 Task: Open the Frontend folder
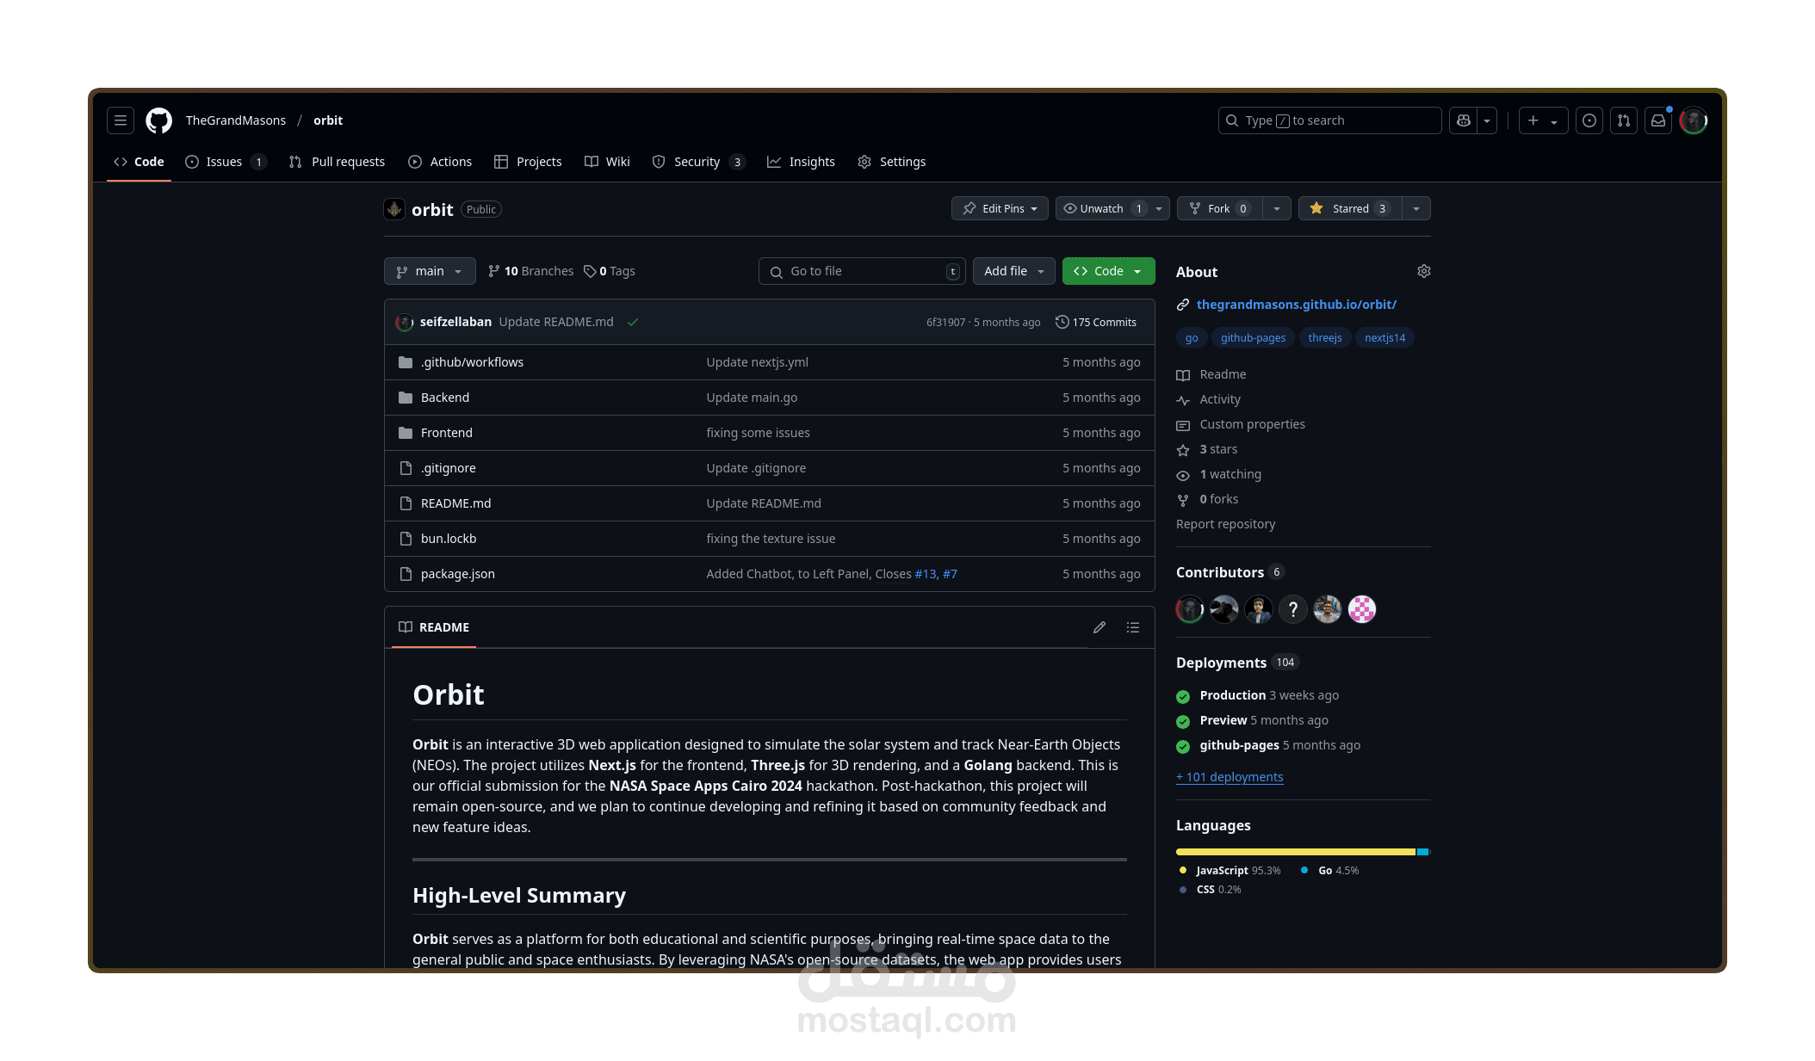coord(447,433)
